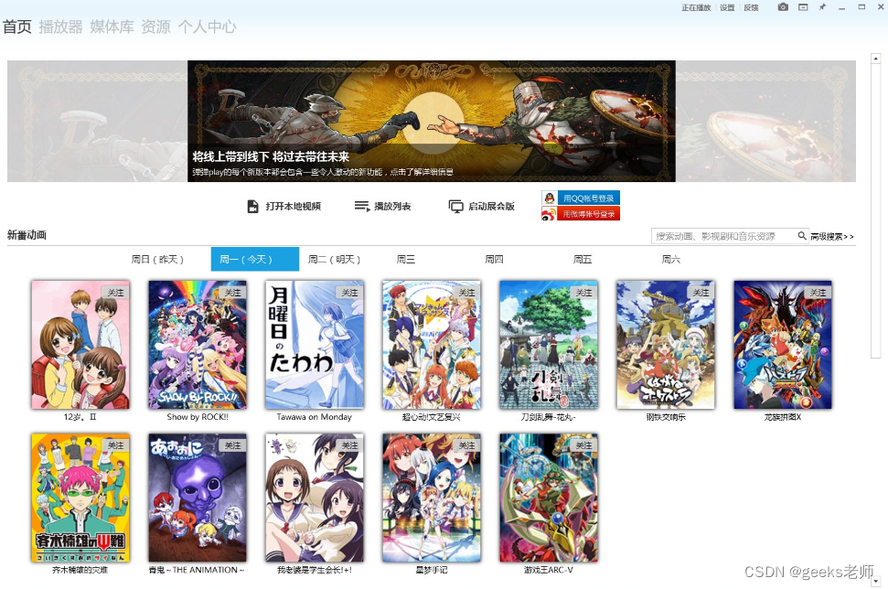Toggle 关注 on the 龙族拼图X poster
888x589 pixels.
(818, 293)
